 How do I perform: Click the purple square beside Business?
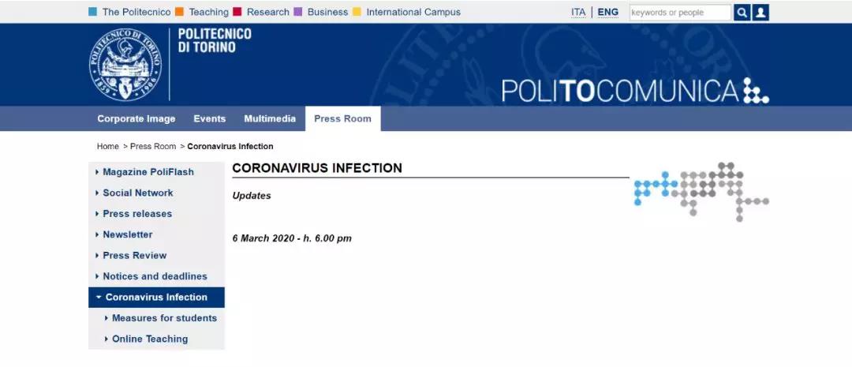(297, 12)
